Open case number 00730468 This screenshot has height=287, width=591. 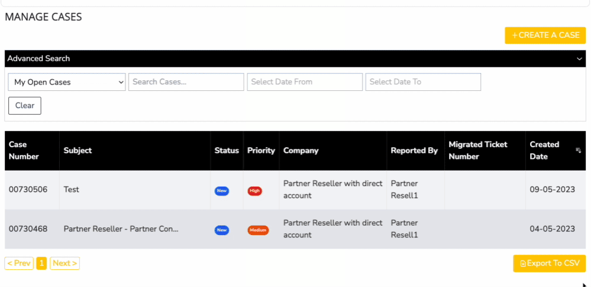point(28,229)
